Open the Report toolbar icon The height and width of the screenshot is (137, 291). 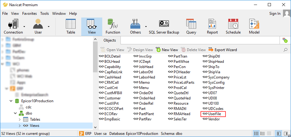point(212,26)
